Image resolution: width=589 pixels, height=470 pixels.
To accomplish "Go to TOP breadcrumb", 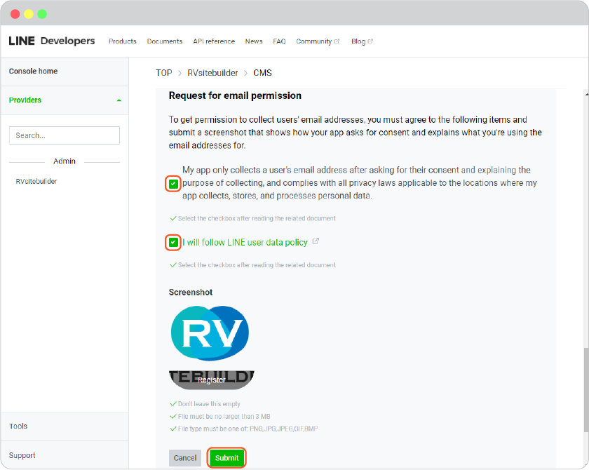I will point(164,73).
